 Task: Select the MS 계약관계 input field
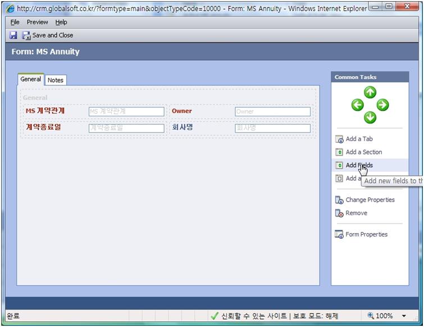pyautogui.click(x=126, y=111)
